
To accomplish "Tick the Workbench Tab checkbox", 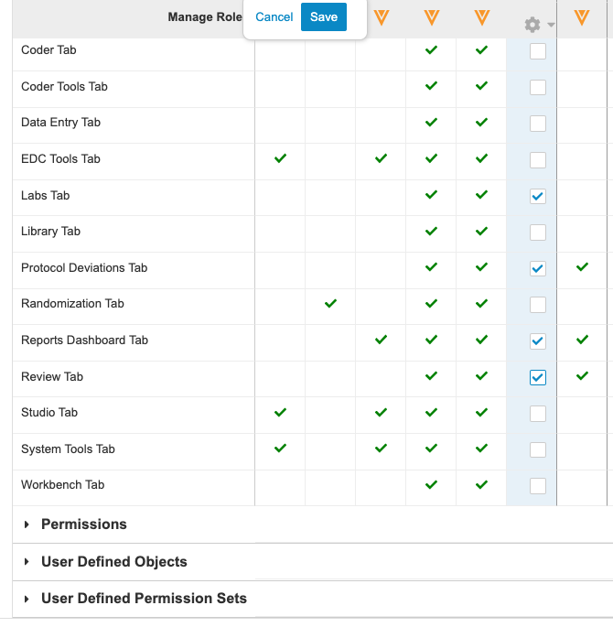I will (538, 485).
